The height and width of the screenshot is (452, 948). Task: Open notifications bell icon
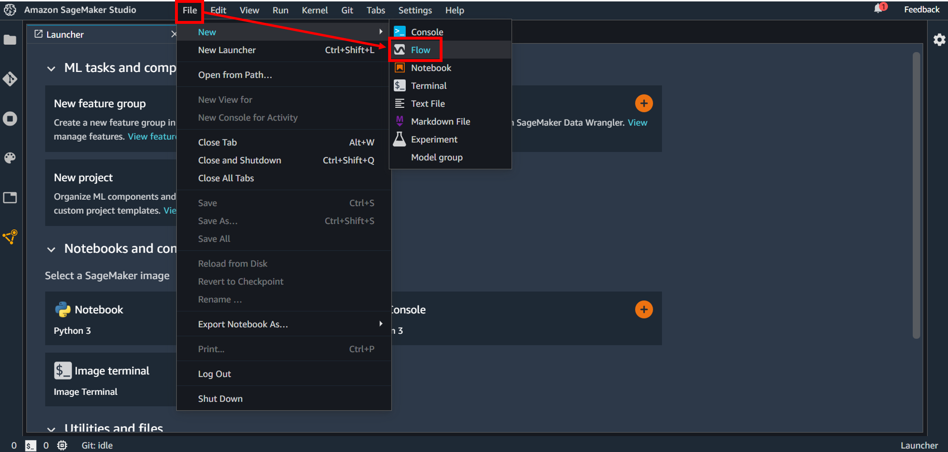tap(878, 9)
